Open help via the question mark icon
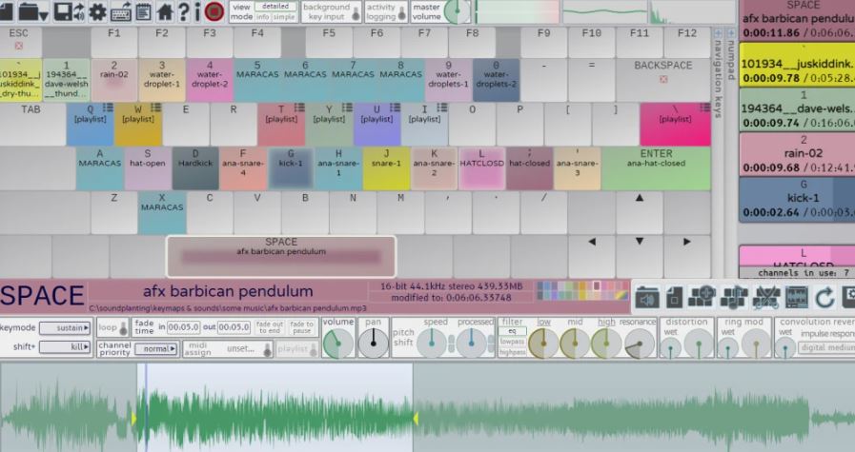The image size is (855, 452). point(184,11)
